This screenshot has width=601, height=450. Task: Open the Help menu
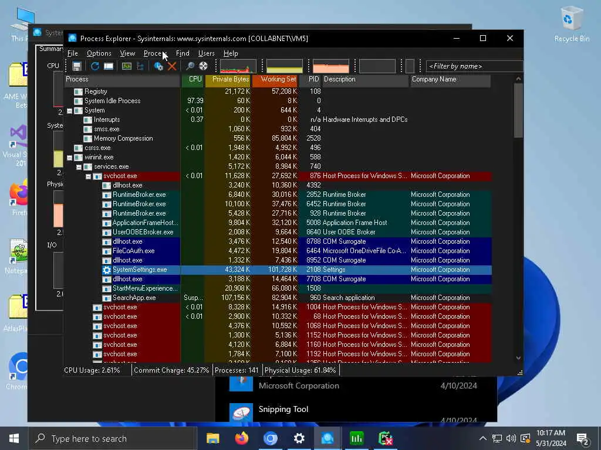(230, 53)
